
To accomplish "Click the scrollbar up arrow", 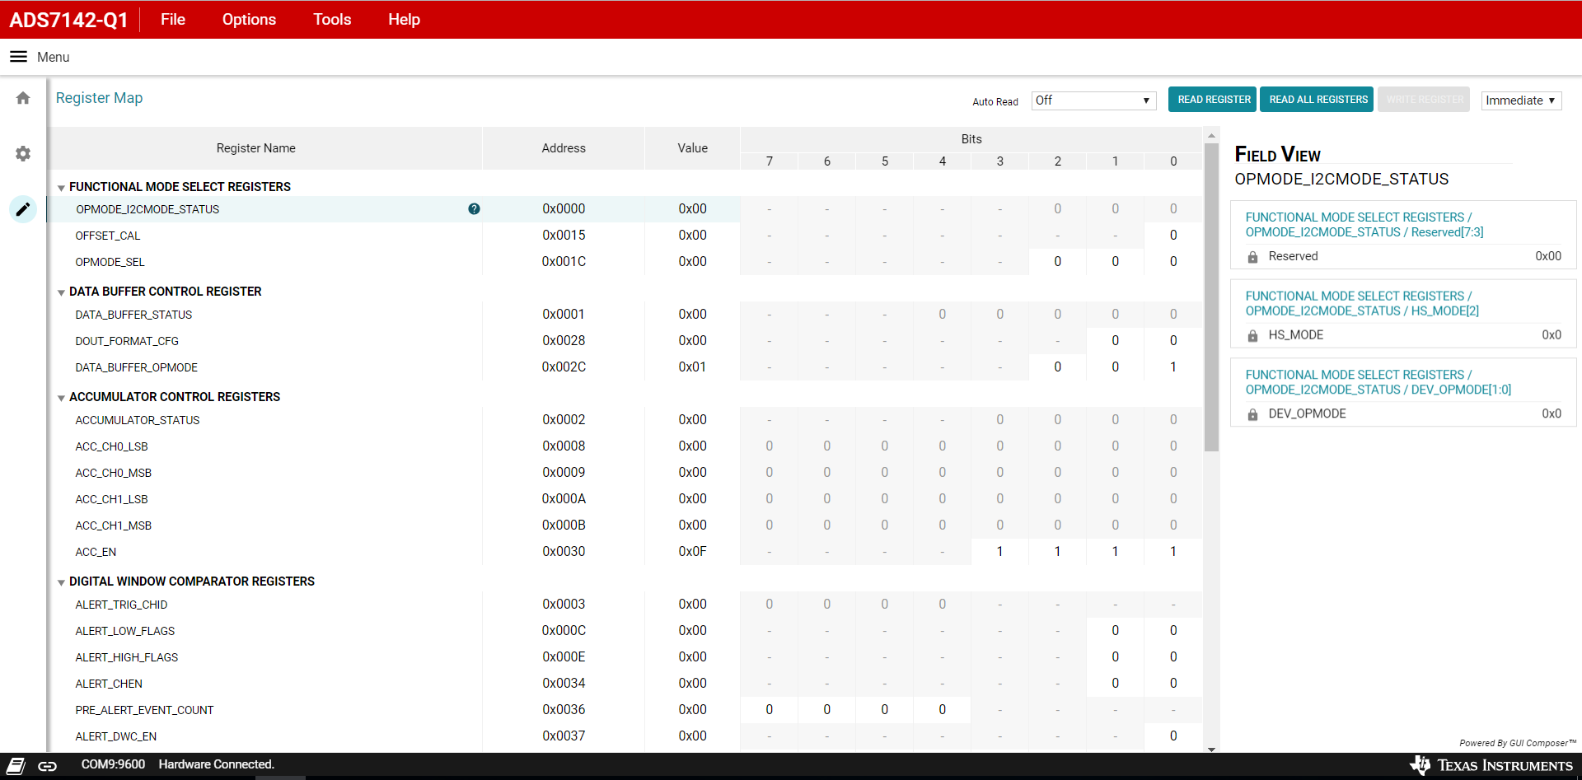I will coord(1211,135).
